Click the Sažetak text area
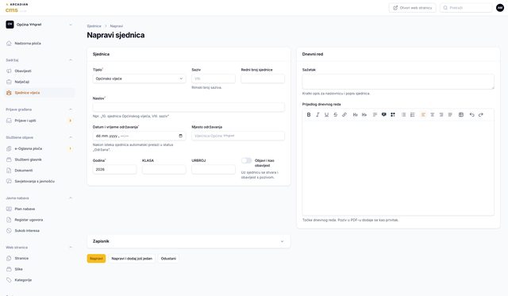The height and width of the screenshot is (296, 508). click(398, 82)
